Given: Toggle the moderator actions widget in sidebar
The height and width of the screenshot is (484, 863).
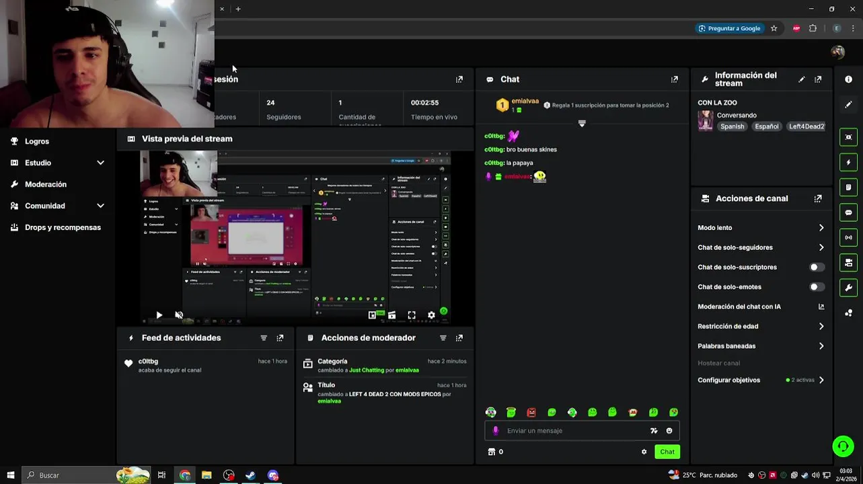Looking at the screenshot, I should pos(848,187).
